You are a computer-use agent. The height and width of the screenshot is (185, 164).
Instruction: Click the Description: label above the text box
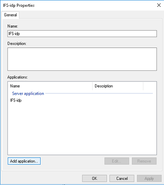tap(17, 44)
